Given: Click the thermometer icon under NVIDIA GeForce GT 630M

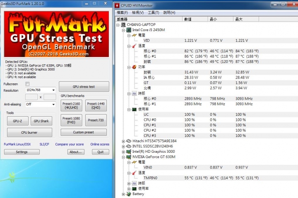Looking at the screenshot, I should point(134,173).
